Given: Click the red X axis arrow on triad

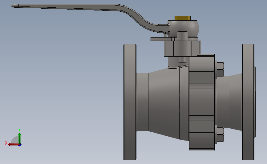Looking at the screenshot, I should [x=13, y=145].
